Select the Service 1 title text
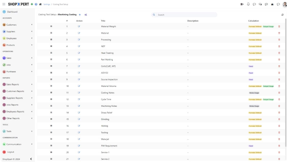This screenshot has width=287, height=162. click(x=105, y=152)
